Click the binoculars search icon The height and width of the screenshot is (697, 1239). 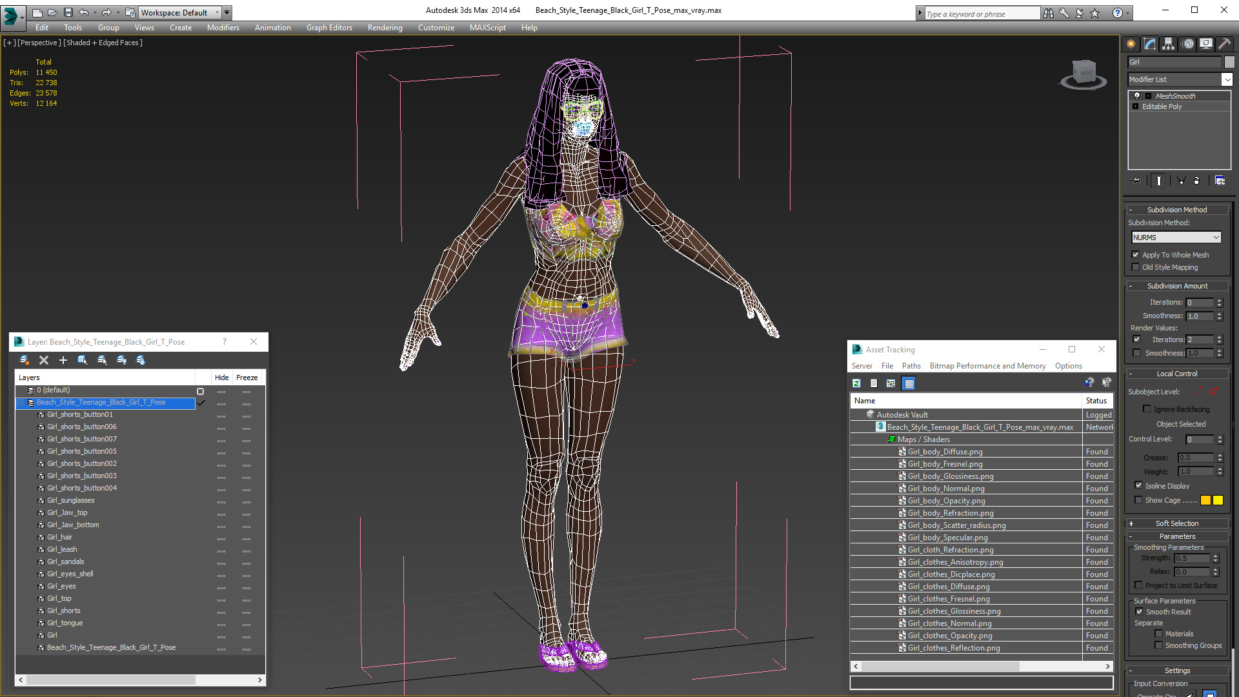pyautogui.click(x=1049, y=13)
